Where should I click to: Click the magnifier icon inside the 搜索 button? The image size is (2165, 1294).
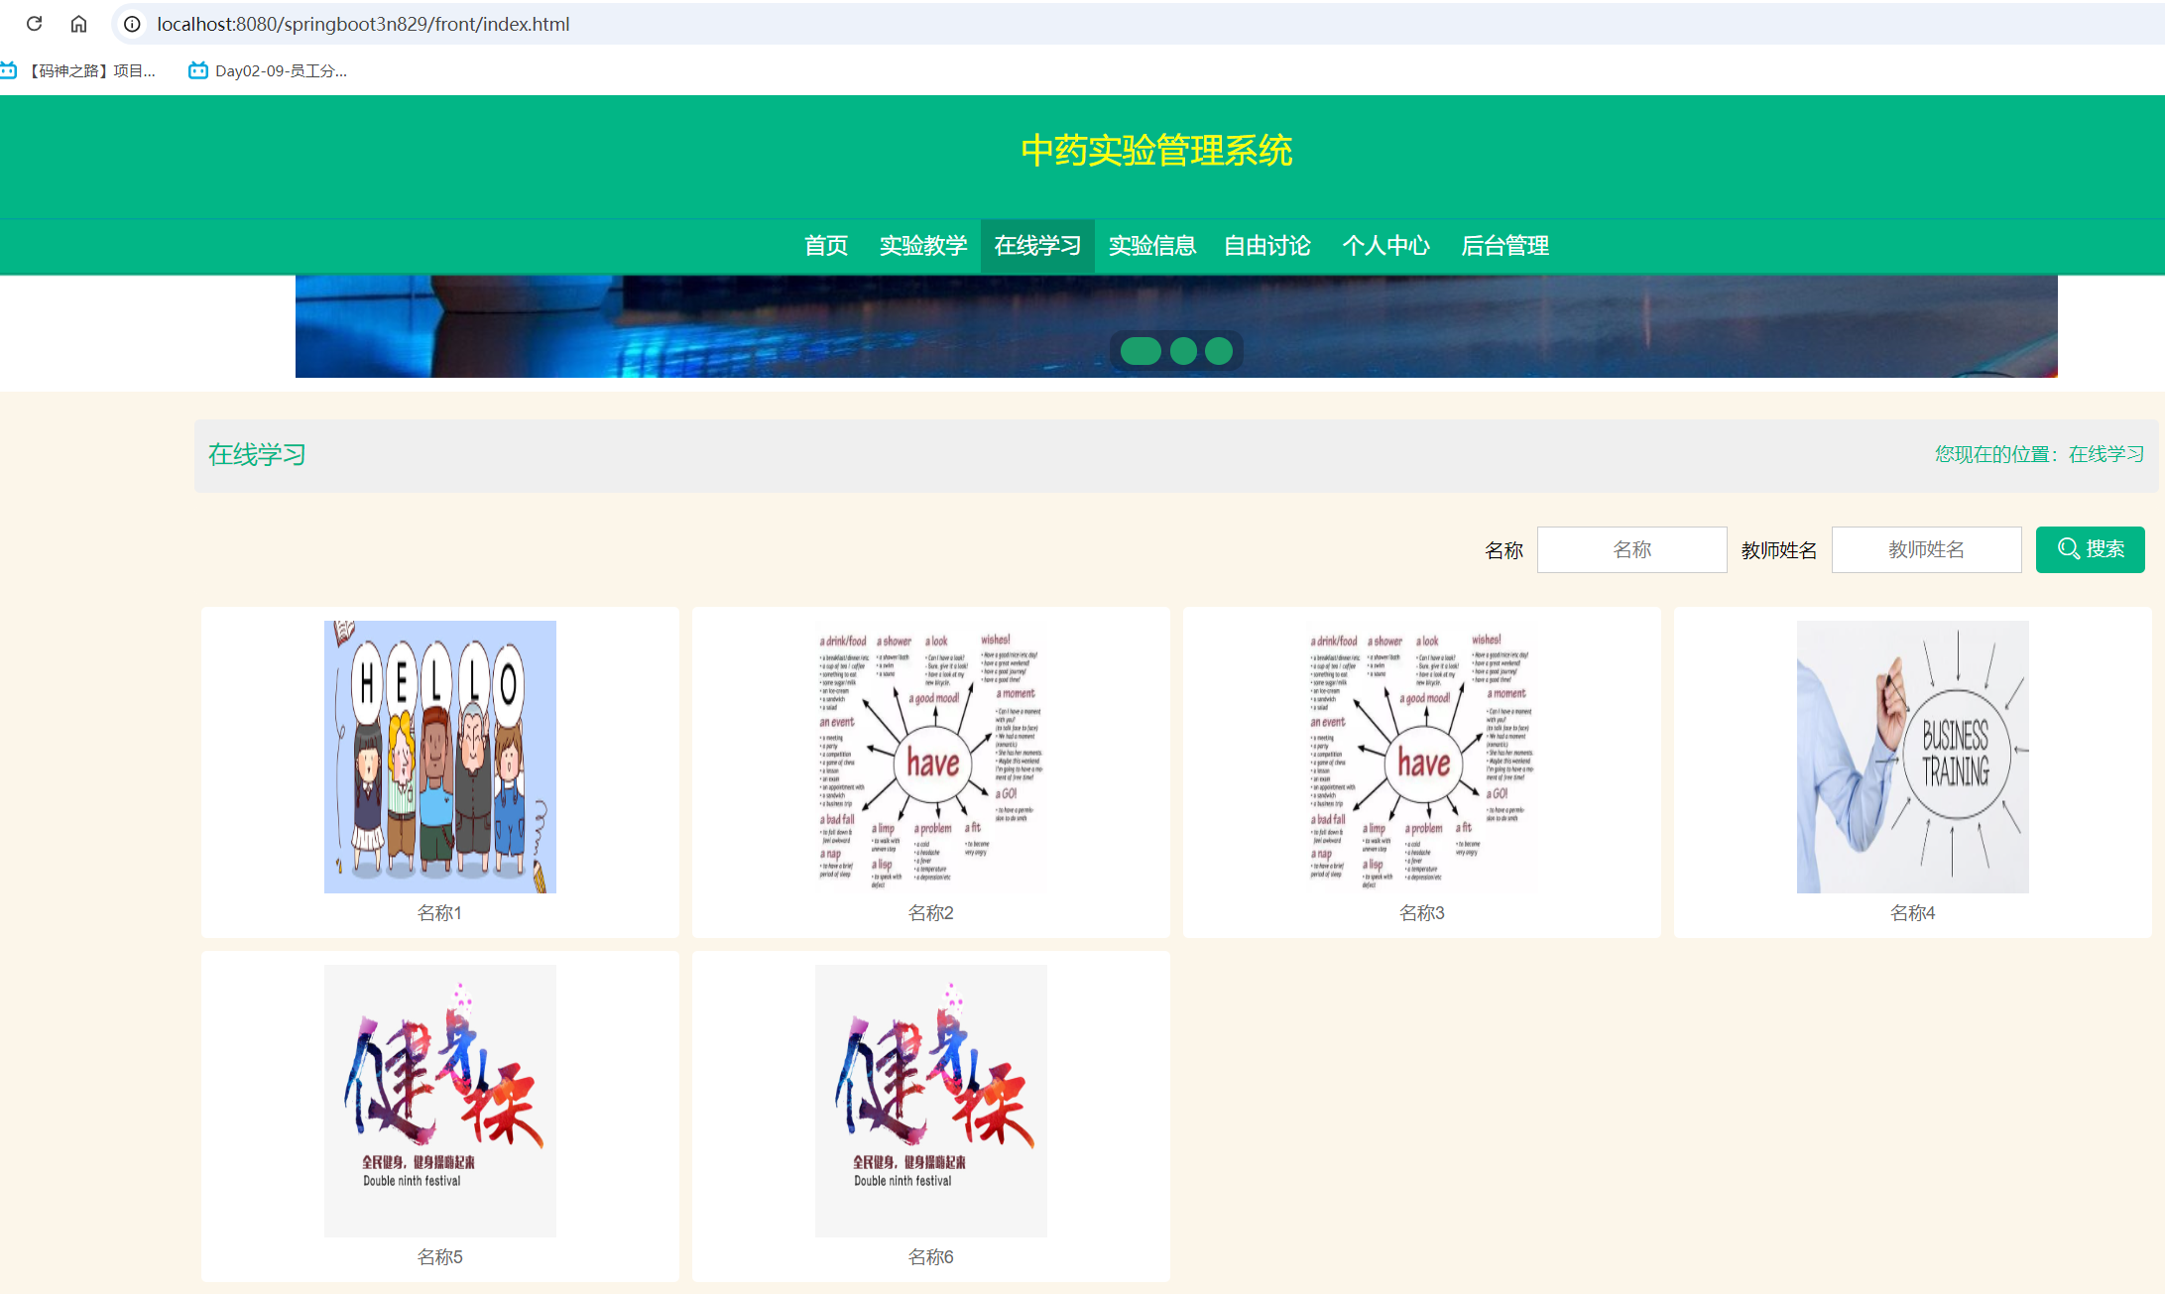tap(2068, 548)
